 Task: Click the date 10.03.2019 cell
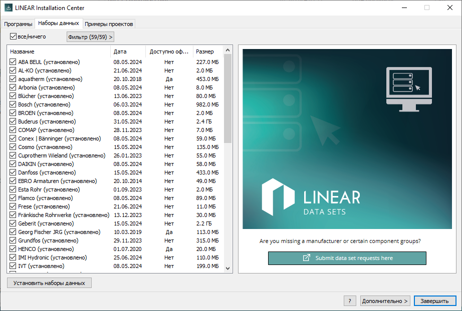[128, 232]
